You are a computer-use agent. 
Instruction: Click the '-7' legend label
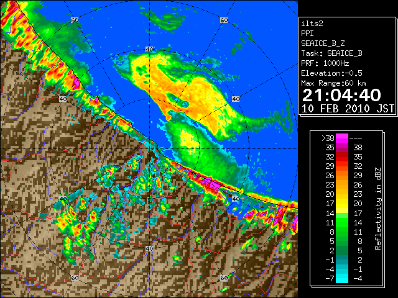click(x=330, y=279)
